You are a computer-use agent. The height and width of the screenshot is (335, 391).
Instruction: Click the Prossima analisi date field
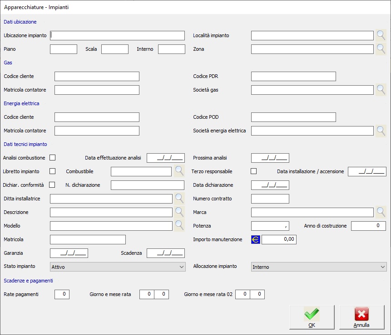click(270, 158)
